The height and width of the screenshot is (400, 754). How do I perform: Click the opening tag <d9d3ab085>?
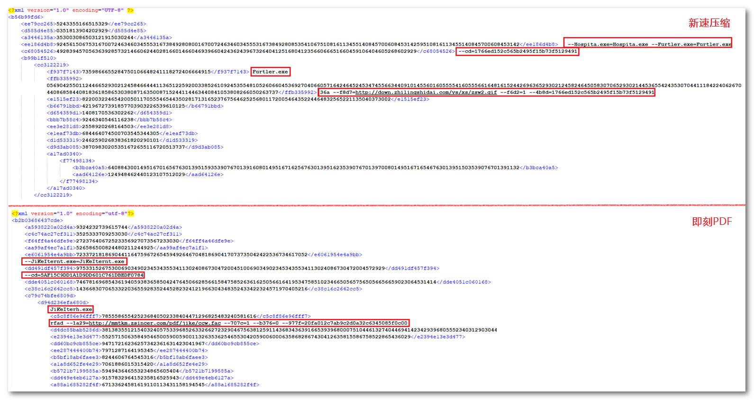coord(64,147)
